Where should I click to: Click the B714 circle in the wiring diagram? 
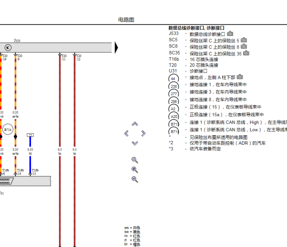coord(8,129)
